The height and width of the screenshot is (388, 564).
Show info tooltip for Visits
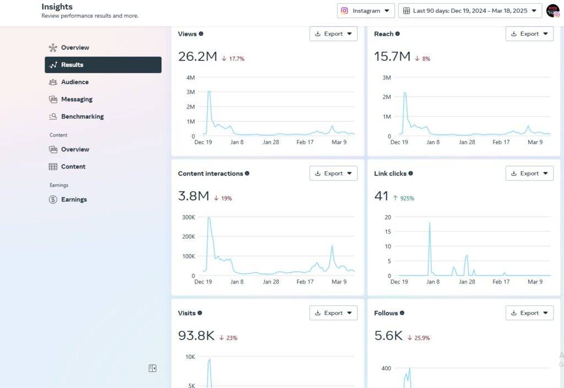click(199, 313)
